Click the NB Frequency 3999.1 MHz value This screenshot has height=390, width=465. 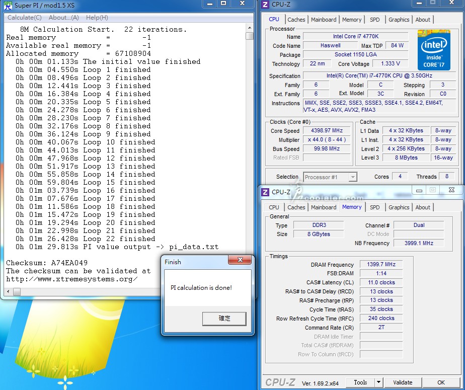click(419, 243)
